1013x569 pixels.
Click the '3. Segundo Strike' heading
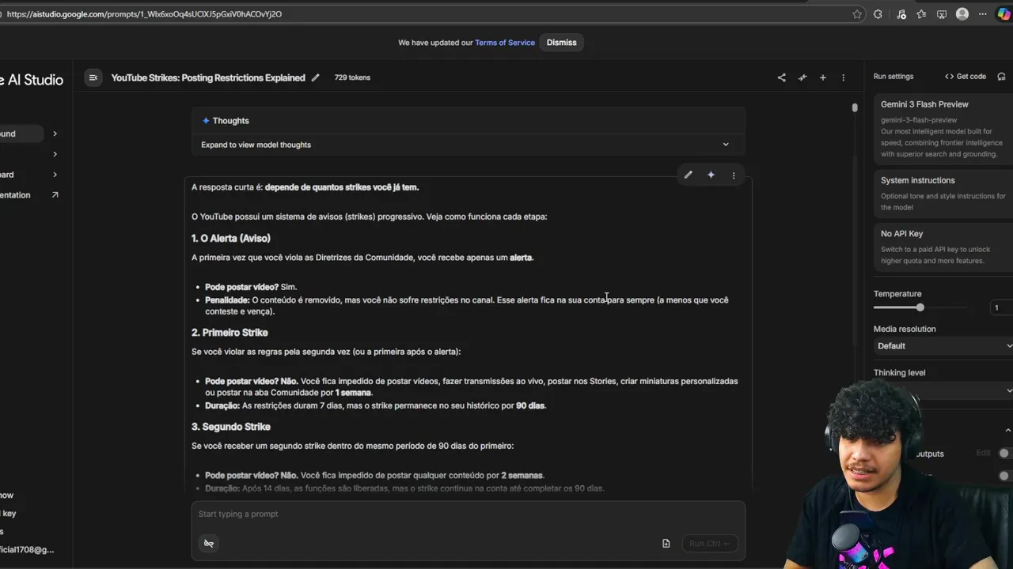tap(231, 427)
